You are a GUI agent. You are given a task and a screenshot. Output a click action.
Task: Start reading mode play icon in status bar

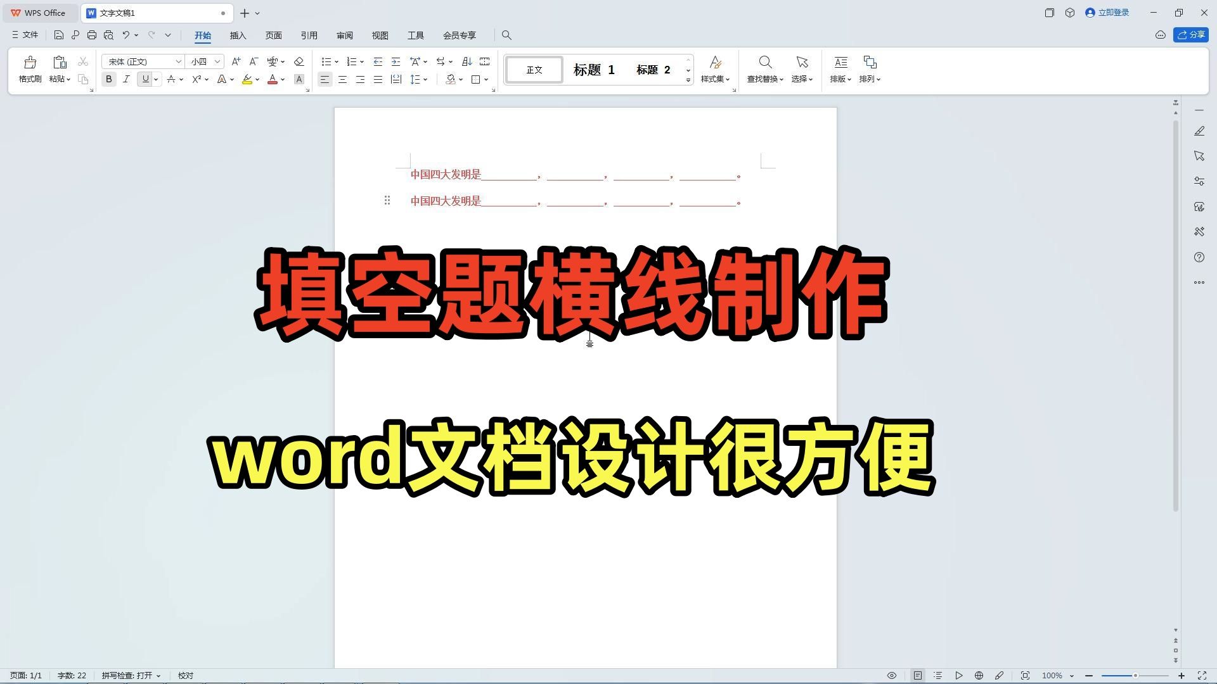click(959, 676)
